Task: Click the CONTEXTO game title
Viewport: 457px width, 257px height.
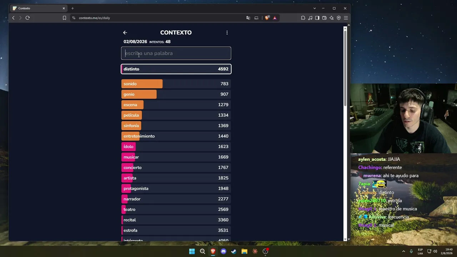Action: [x=176, y=32]
